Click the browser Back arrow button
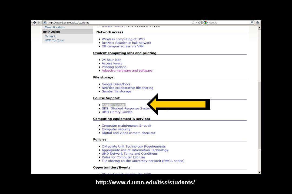 click(34, 22)
